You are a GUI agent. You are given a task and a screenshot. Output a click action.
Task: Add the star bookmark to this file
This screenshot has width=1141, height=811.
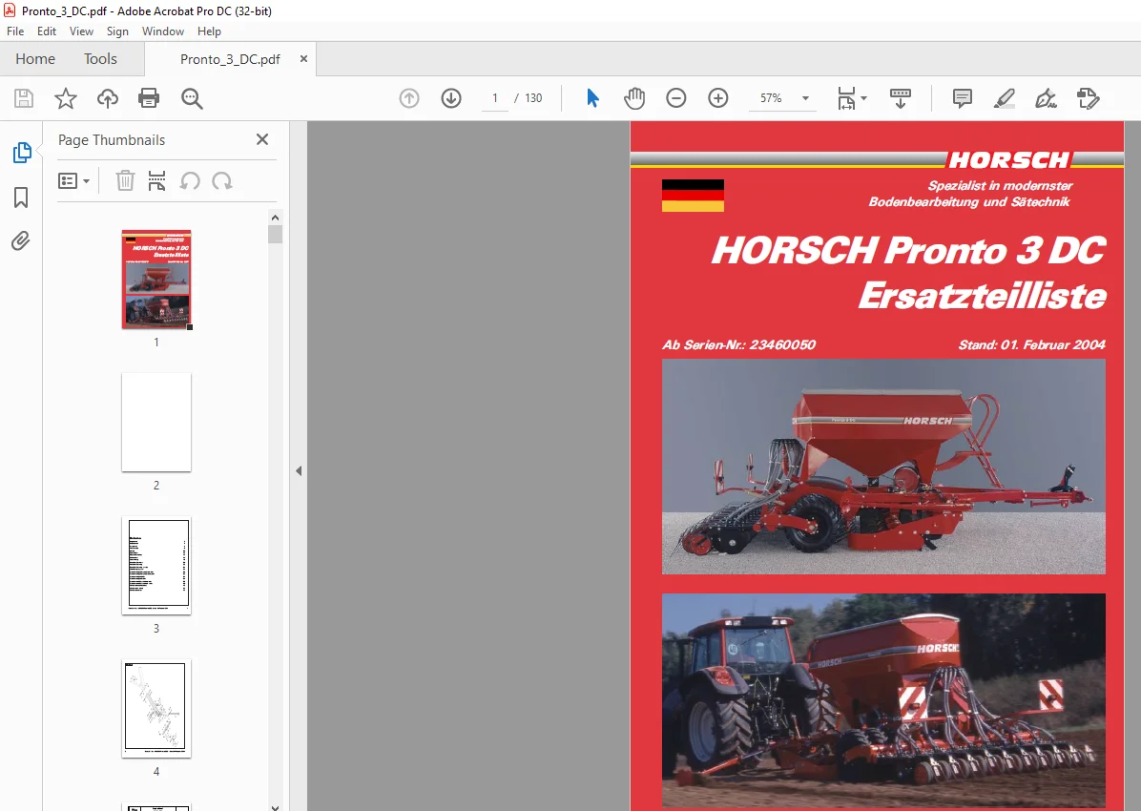coord(66,98)
